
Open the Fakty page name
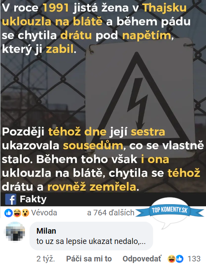point(33,199)
